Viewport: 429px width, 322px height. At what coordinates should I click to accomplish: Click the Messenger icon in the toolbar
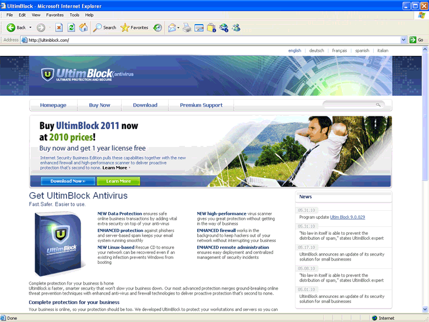pyautogui.click(x=236, y=27)
